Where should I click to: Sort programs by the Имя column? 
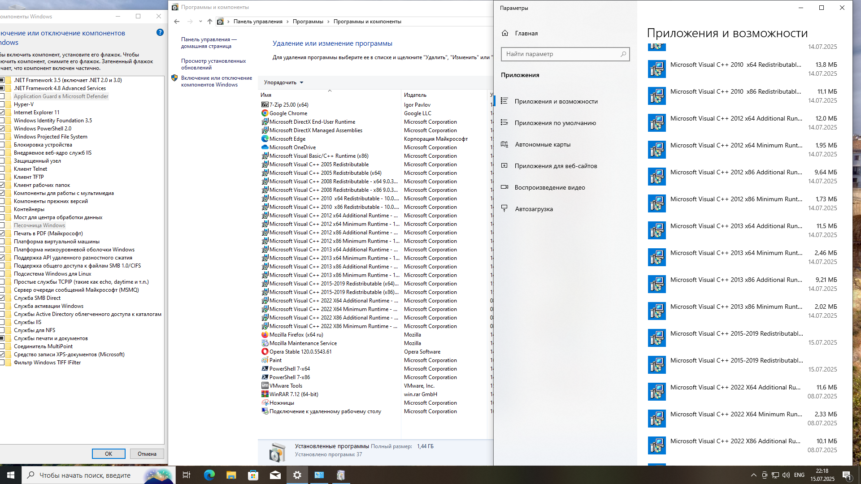point(330,95)
